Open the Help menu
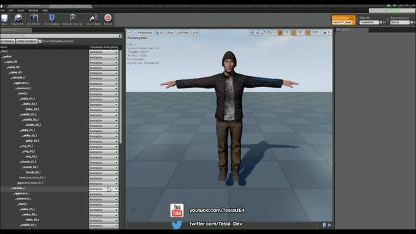This screenshot has height=234, width=416. click(45, 10)
